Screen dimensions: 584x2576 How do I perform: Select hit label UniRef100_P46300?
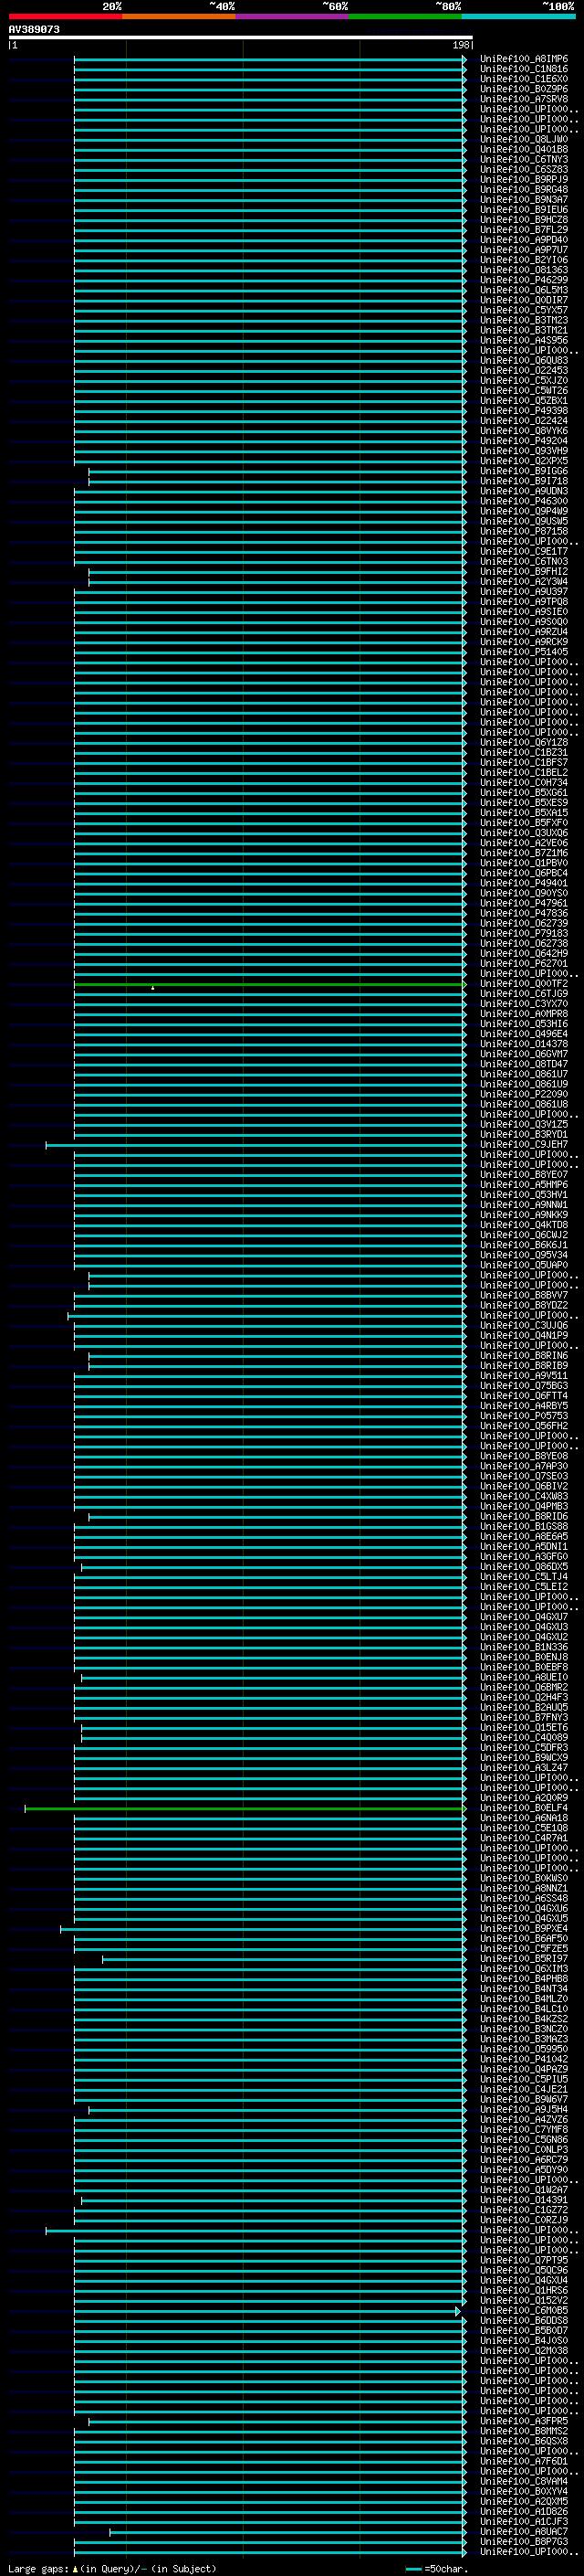[x=524, y=501]
